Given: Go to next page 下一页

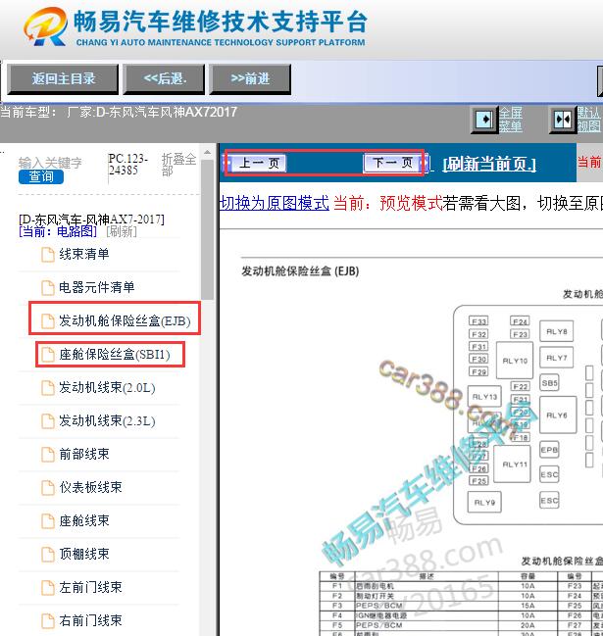Looking at the screenshot, I should click(x=393, y=163).
